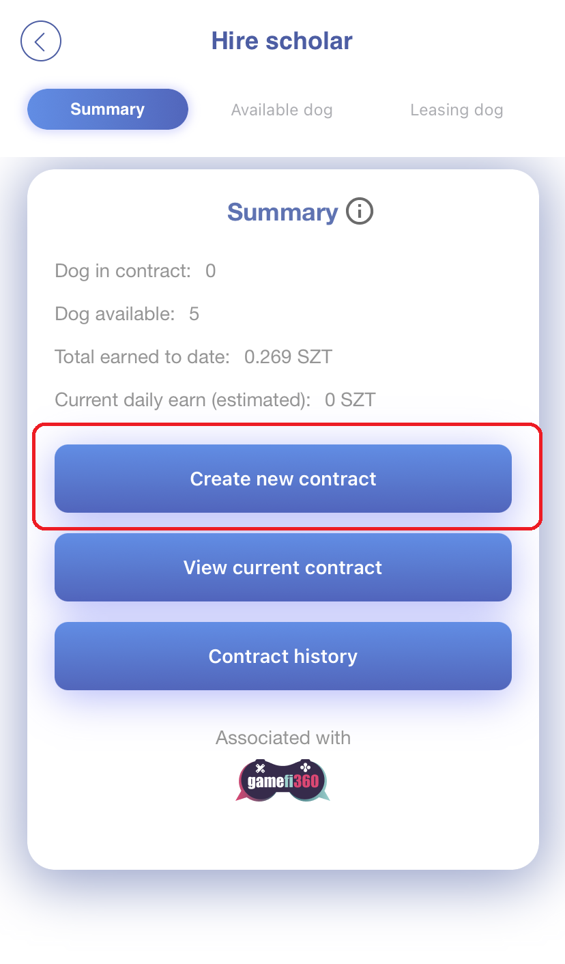Show the Contract history
This screenshot has height=964, width=565.
[282, 656]
